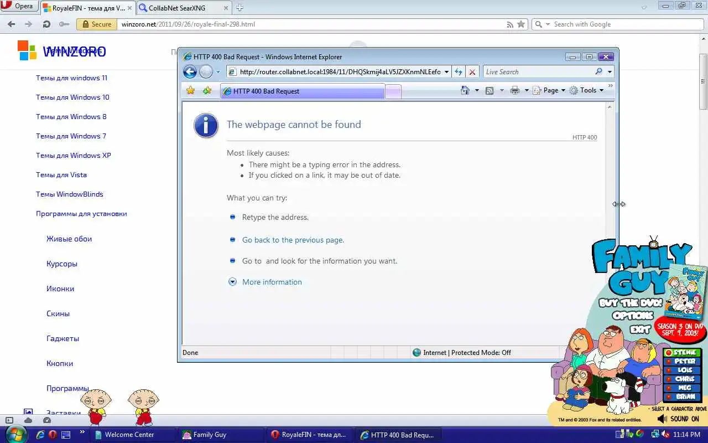Open Живые обои link
Image resolution: width=708 pixels, height=443 pixels.
69,239
